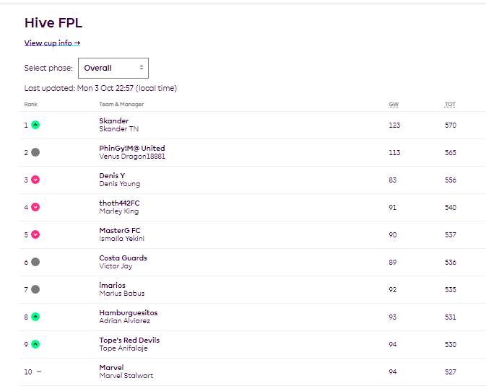This screenshot has width=486, height=391.
Task: Open Tope's Red Devils team entry
Action: 129,340
